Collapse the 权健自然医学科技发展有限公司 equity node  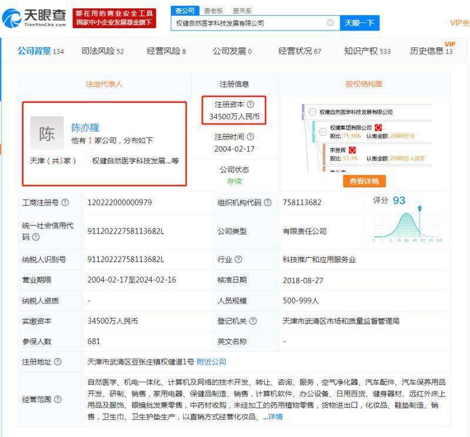313,112
